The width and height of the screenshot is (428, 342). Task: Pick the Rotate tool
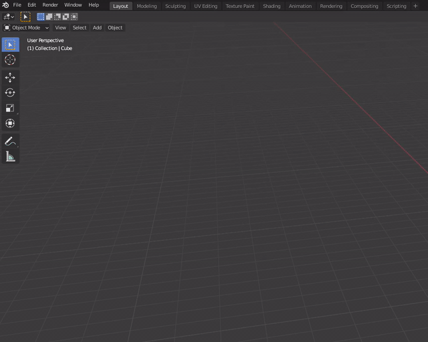click(x=10, y=93)
